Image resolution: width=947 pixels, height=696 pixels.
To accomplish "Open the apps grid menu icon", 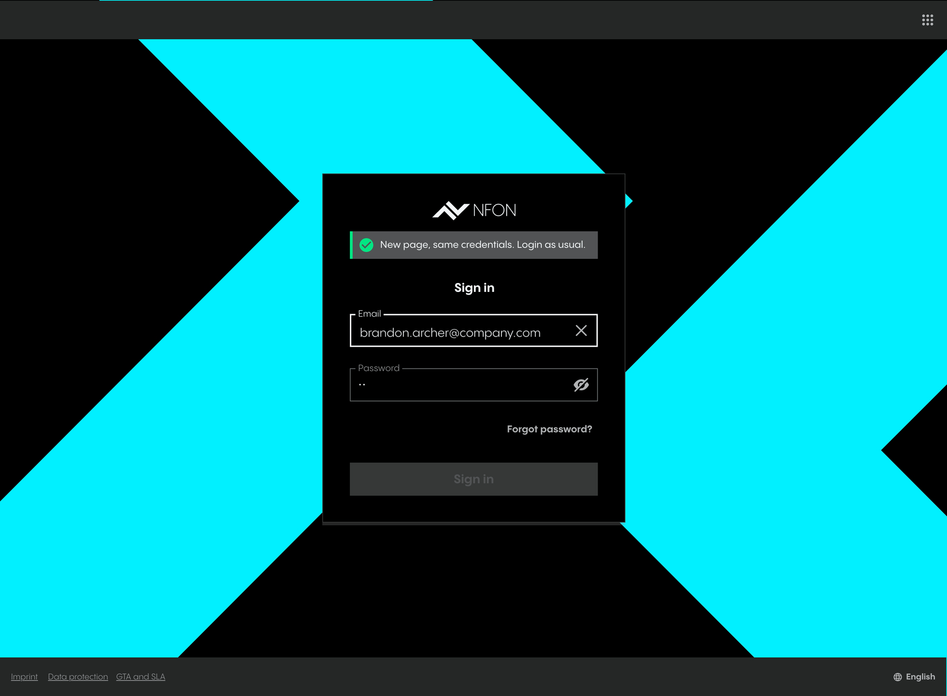I will coord(927,20).
